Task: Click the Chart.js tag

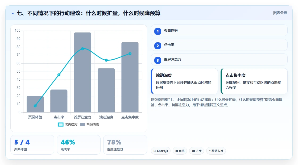Action: [x=161, y=151]
